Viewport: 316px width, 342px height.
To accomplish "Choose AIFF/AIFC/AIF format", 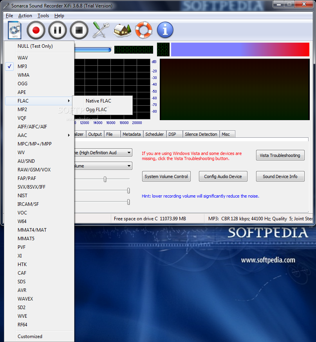I will coord(39,127).
